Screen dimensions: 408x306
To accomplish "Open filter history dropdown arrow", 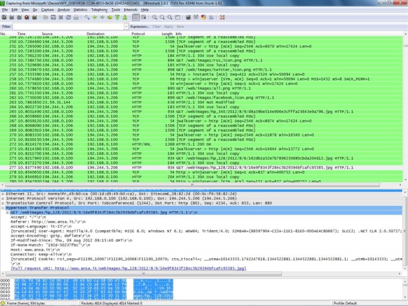I will [x=126, y=27].
